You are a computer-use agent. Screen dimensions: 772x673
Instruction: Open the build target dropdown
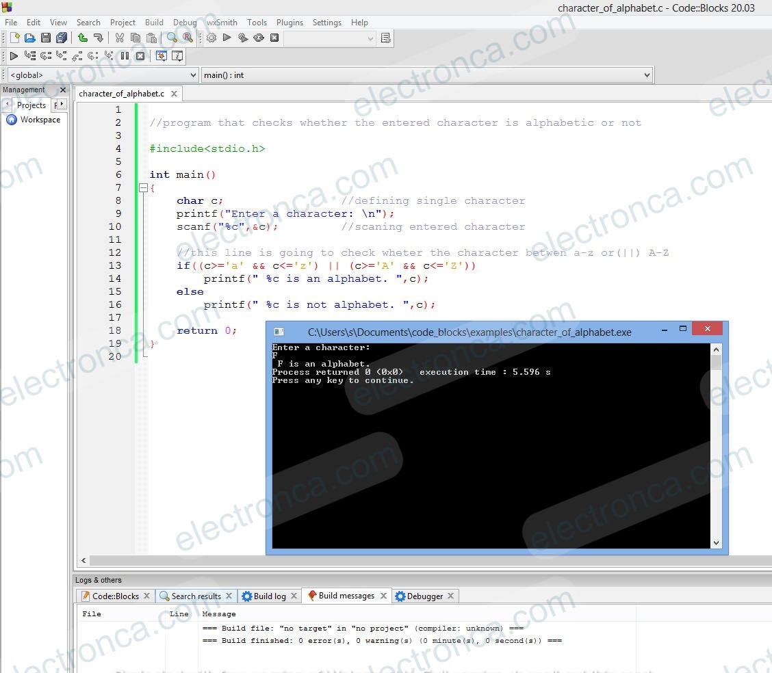[x=330, y=38]
